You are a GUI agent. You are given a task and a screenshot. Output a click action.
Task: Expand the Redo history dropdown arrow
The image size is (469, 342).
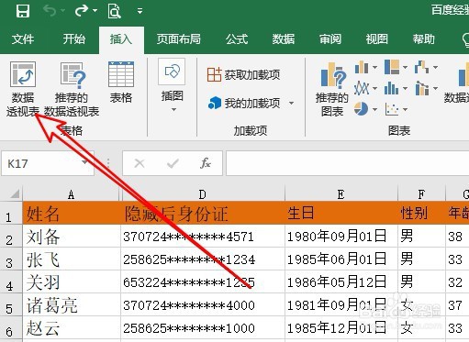(x=95, y=11)
